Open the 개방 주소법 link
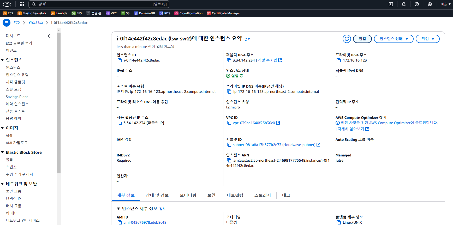 [x=270, y=60]
